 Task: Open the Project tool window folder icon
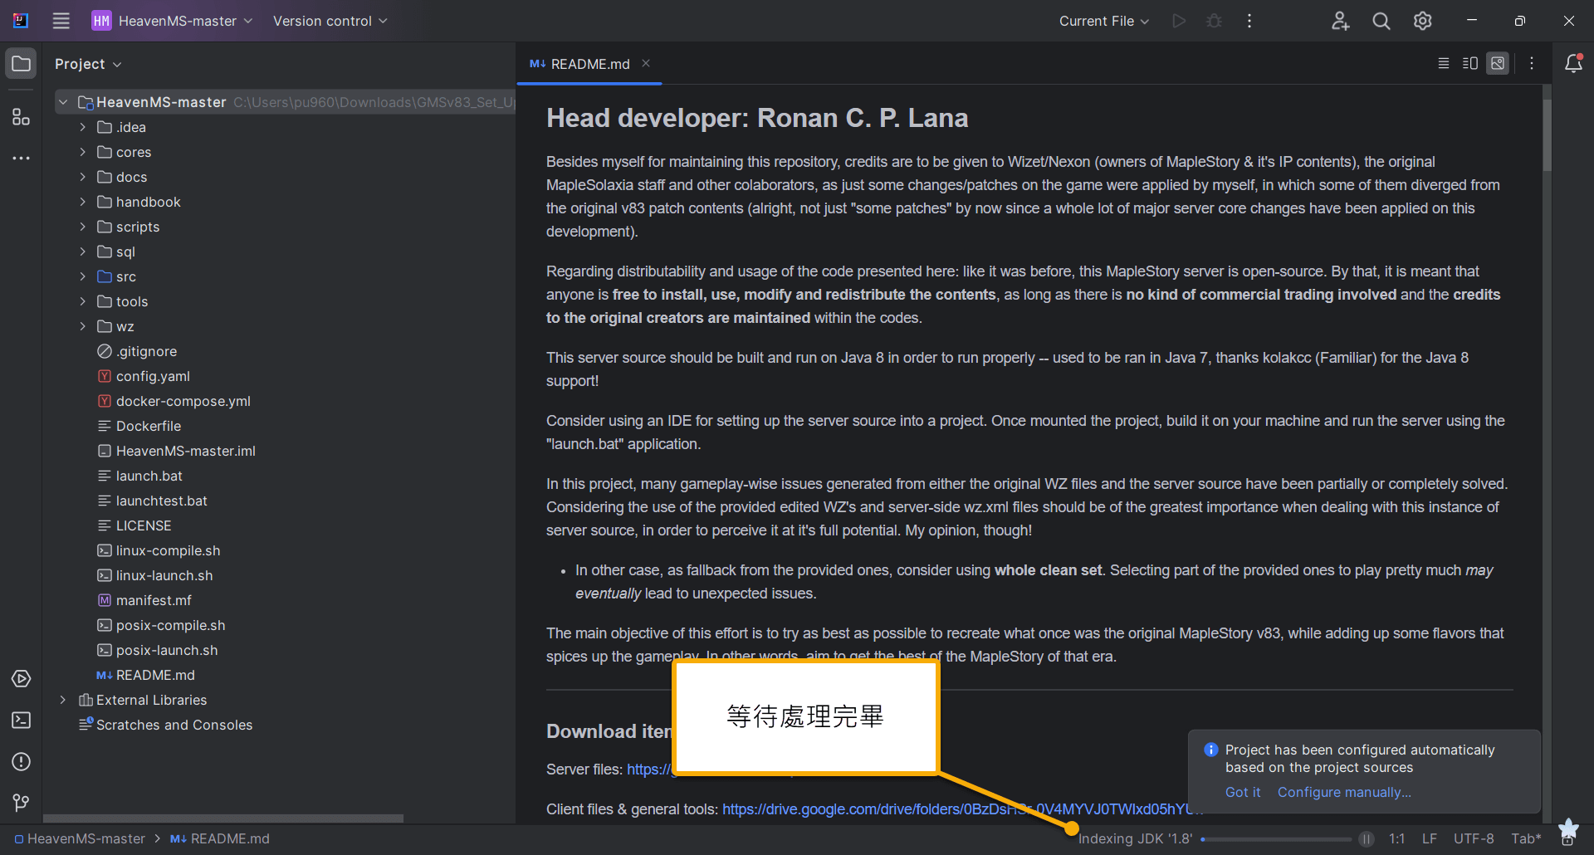pos(21,64)
